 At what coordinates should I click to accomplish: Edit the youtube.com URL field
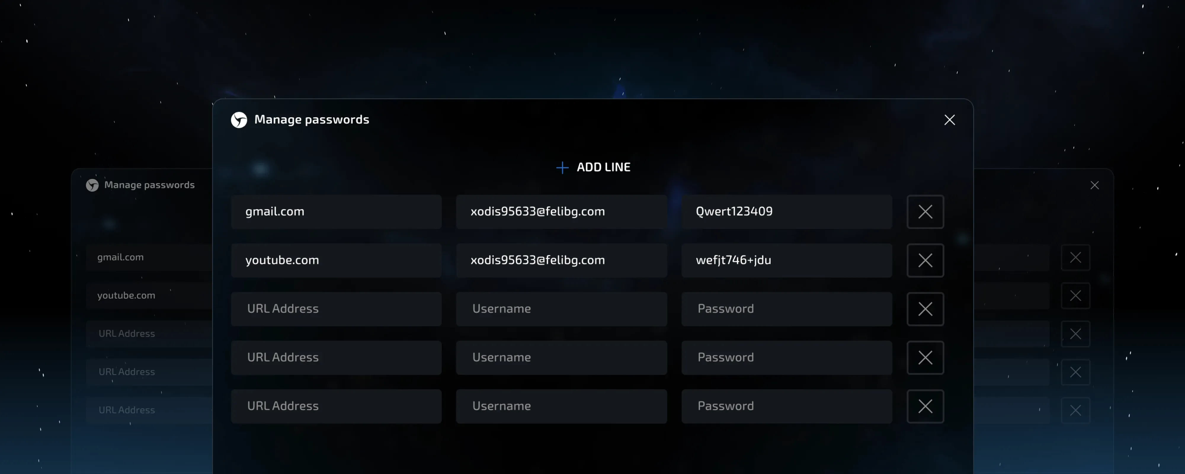tap(336, 260)
